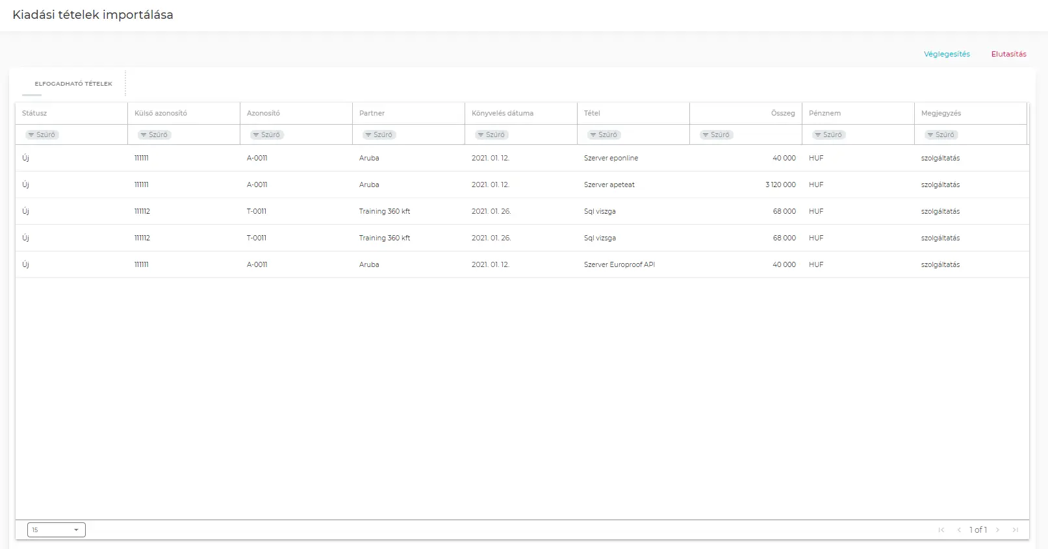This screenshot has height=549, width=1048.
Task: Select the Szerver Europroof API row
Action: (x=619, y=264)
